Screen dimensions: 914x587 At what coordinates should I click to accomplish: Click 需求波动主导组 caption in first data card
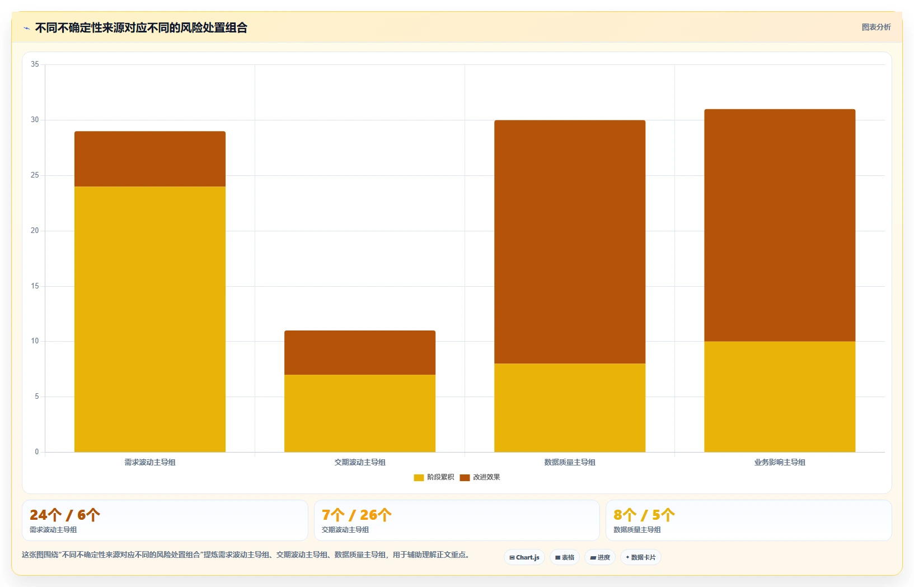click(53, 530)
